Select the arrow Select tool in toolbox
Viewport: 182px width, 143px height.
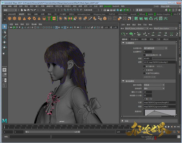point(5,26)
